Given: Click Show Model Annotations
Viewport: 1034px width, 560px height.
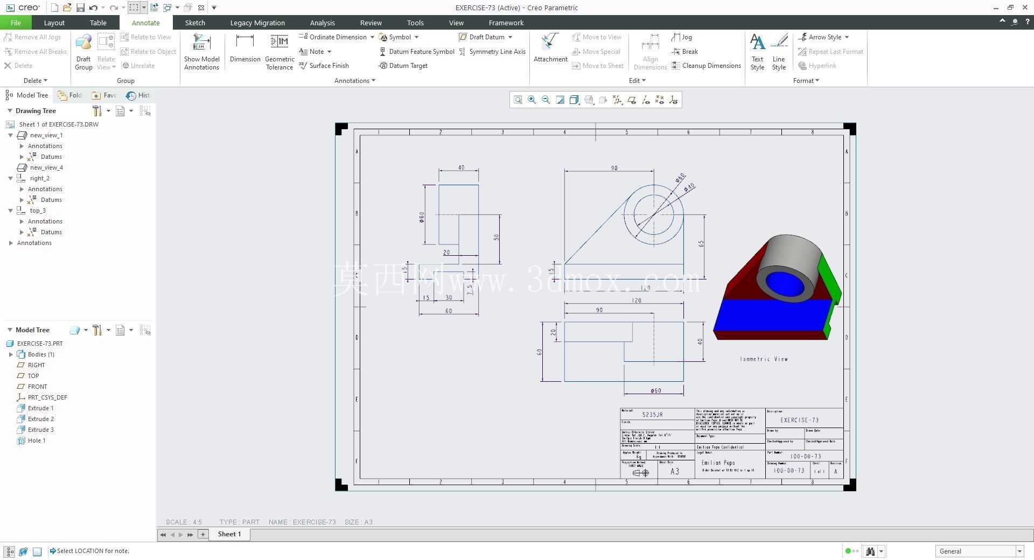Looking at the screenshot, I should click(x=201, y=52).
